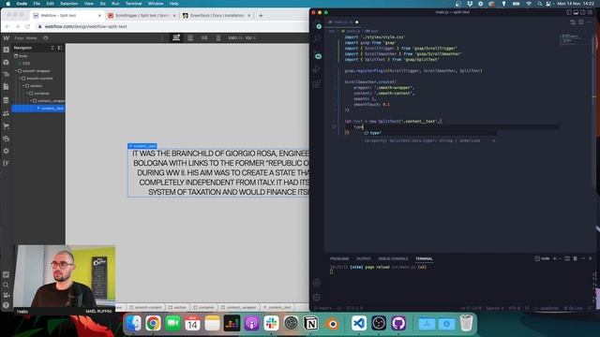The width and height of the screenshot is (600, 337).
Task: Split the terminal pane
Action: coord(567,258)
